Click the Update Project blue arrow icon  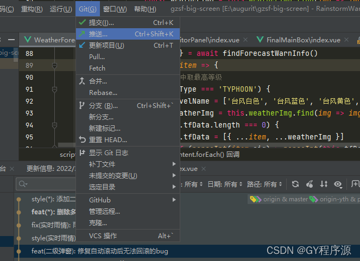click(82, 45)
